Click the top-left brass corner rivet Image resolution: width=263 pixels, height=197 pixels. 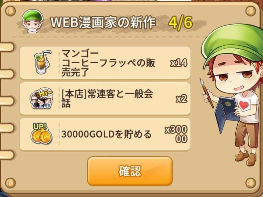(11, 11)
